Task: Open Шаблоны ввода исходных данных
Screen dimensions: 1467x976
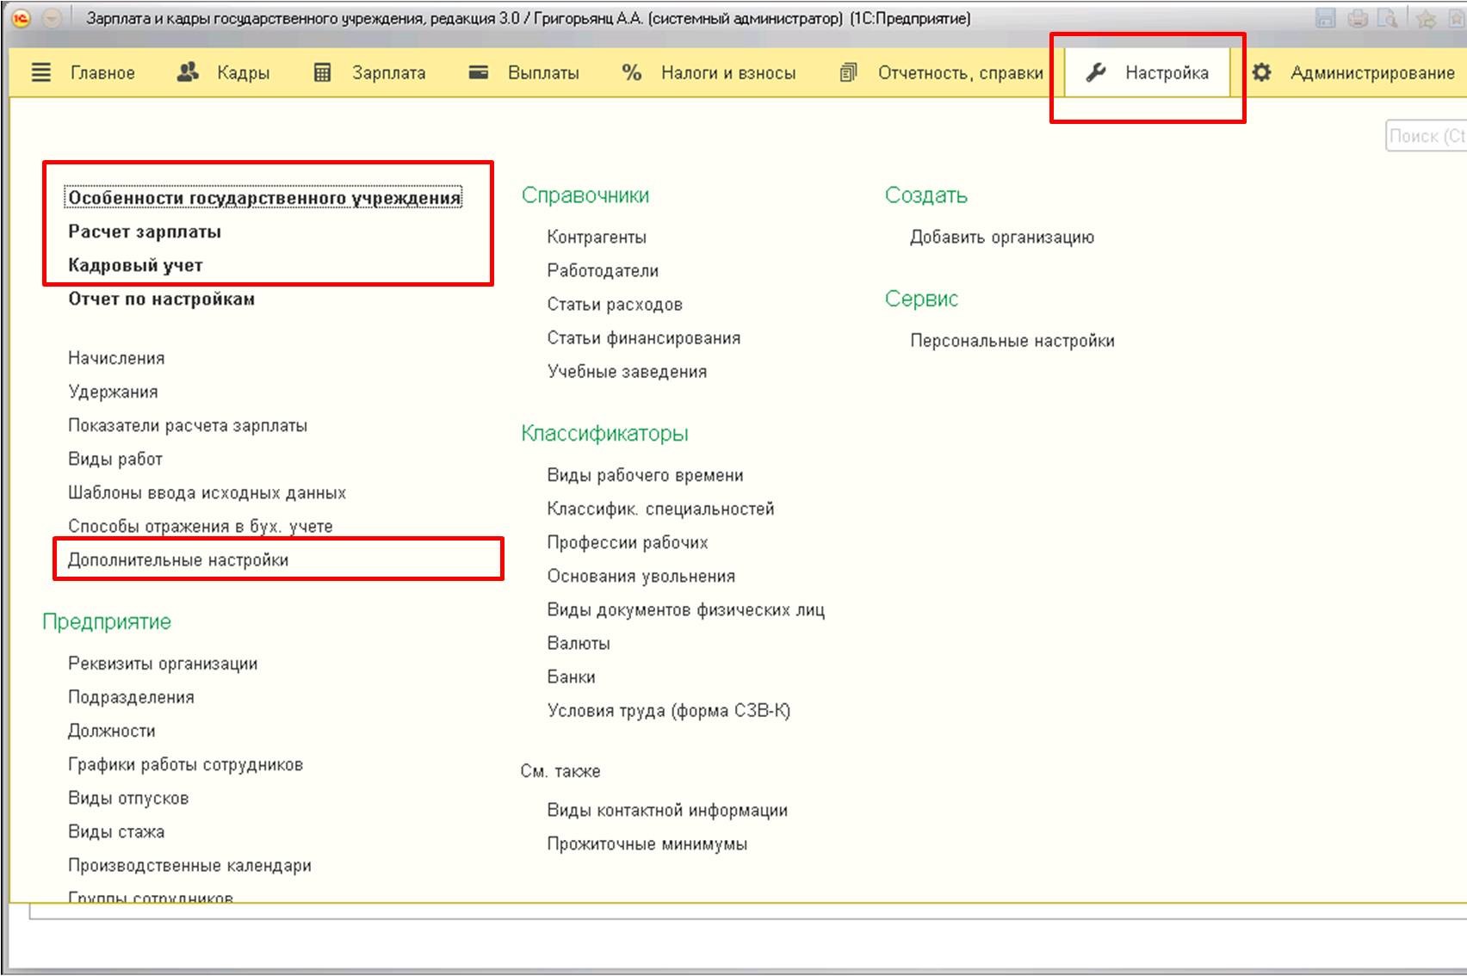Action: coord(207,492)
